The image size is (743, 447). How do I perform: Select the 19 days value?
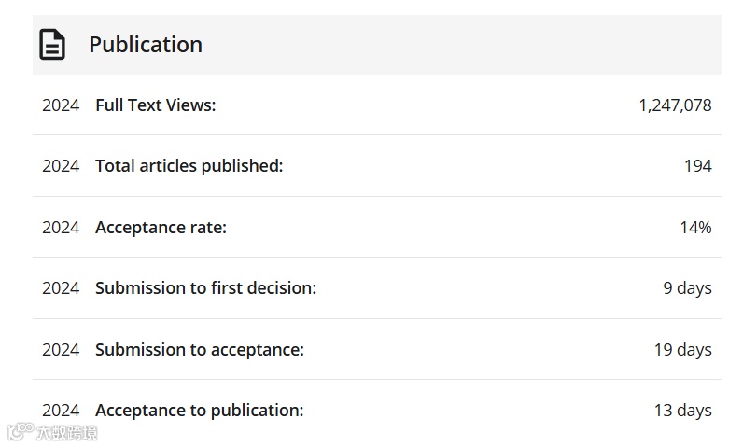pos(682,350)
